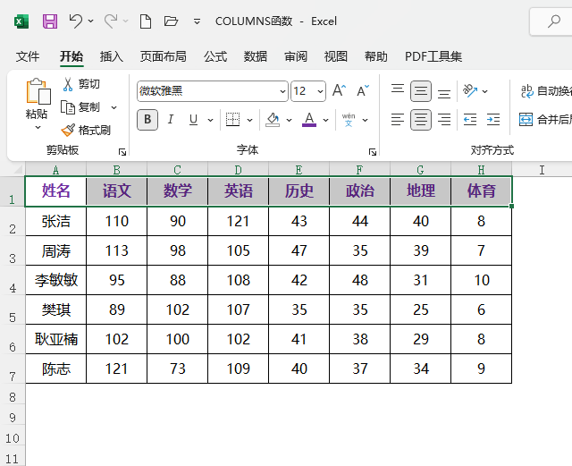Image resolution: width=572 pixels, height=466 pixels.
Task: Cut selection with scissors icon
Action: point(68,84)
